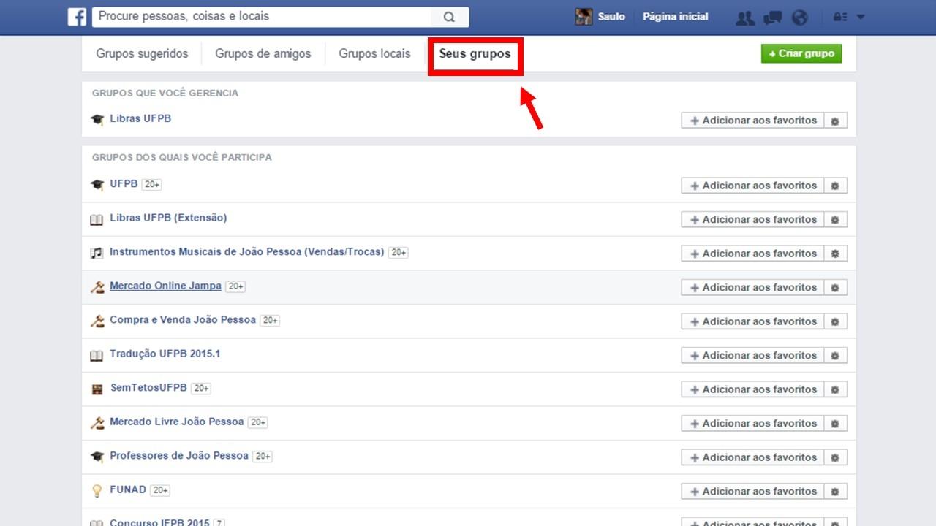Switch to Grupos locais tab

[374, 53]
